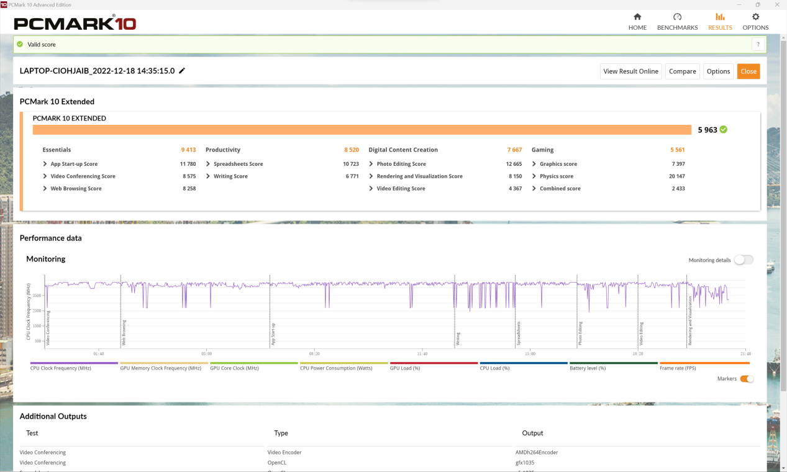Expand the Spreadsheets Score details
Image resolution: width=787 pixels, height=472 pixels.
[209, 164]
